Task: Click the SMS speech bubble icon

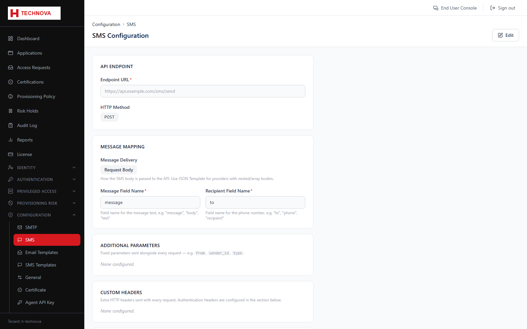Action: 20,240
